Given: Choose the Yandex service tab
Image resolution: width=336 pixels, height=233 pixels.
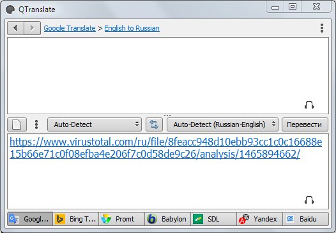Looking at the screenshot, I should click(x=259, y=219).
